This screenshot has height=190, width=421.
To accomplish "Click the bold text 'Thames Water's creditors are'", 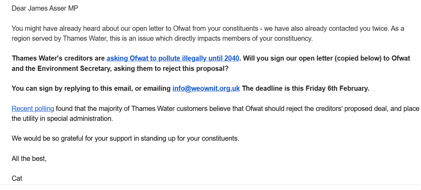I will coord(58,58).
